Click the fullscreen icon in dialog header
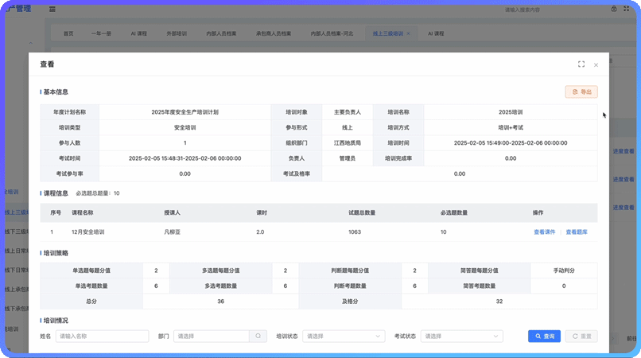Viewport: 641px width, 358px height. pos(581,64)
